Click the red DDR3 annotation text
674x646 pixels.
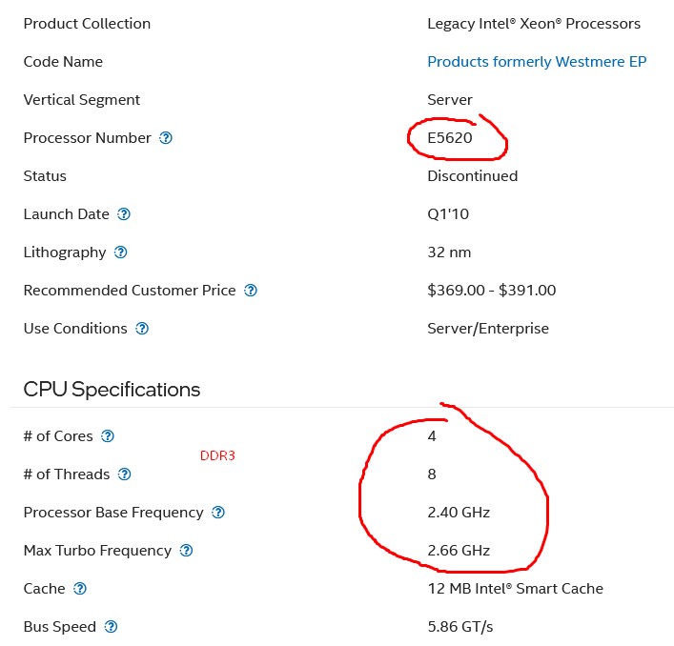pyautogui.click(x=217, y=455)
